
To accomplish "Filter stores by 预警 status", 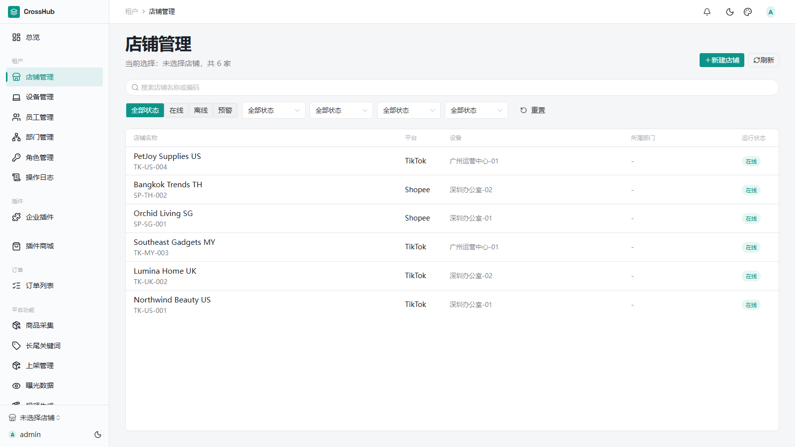I will point(225,110).
